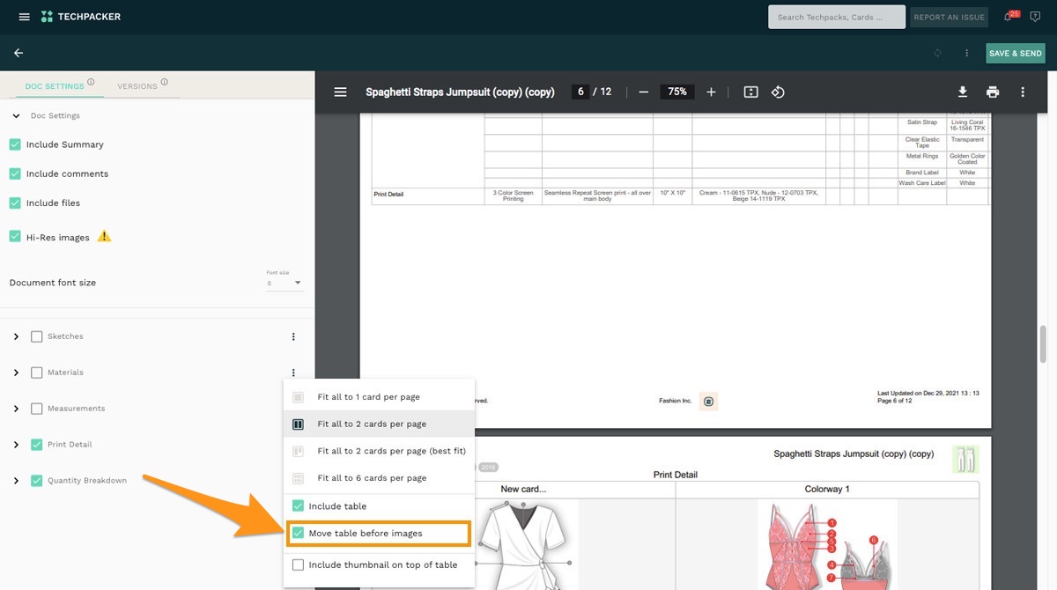The image size is (1057, 590).
Task: Expand the Measurements section
Action: point(16,408)
